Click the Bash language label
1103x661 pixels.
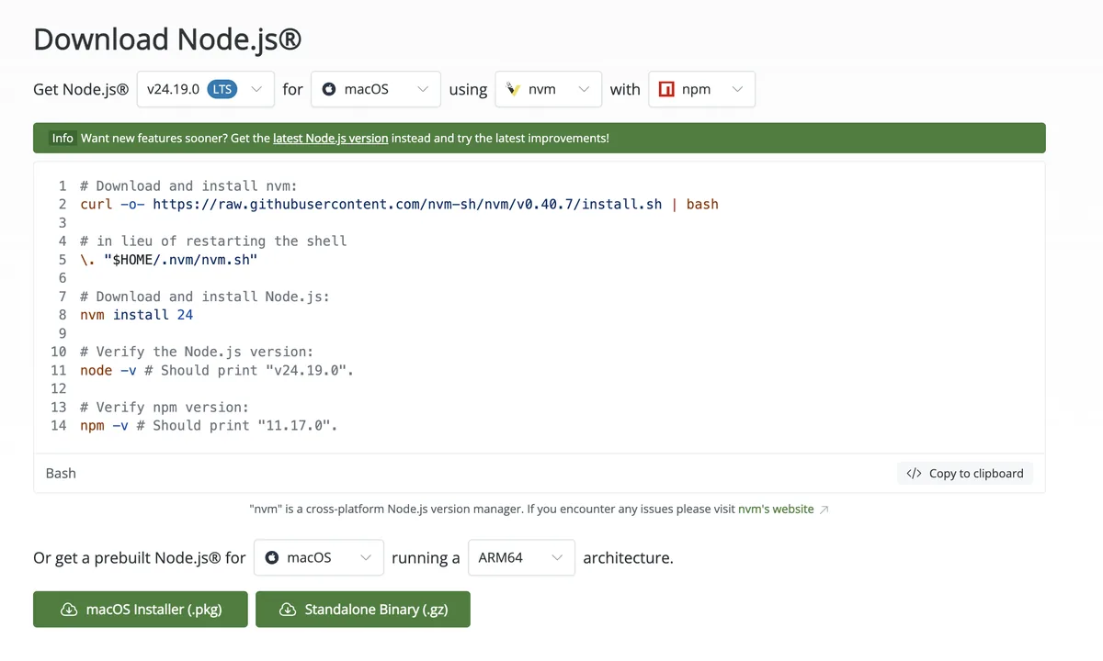coord(61,474)
